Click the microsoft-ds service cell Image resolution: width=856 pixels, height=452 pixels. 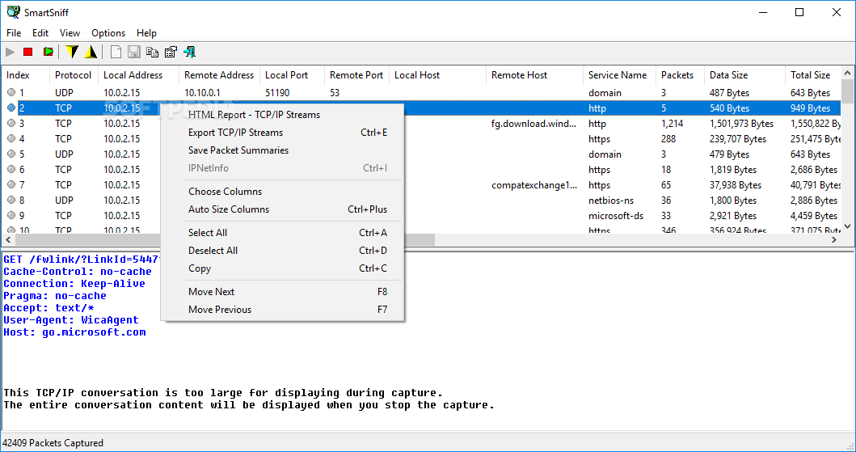(616, 216)
